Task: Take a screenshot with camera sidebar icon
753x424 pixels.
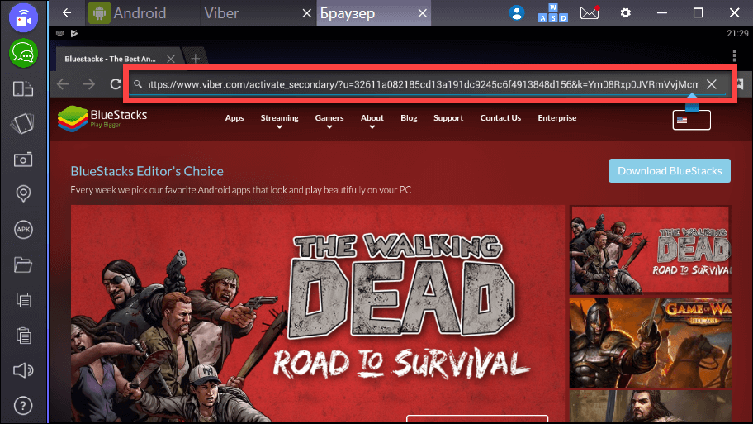Action: (23, 160)
